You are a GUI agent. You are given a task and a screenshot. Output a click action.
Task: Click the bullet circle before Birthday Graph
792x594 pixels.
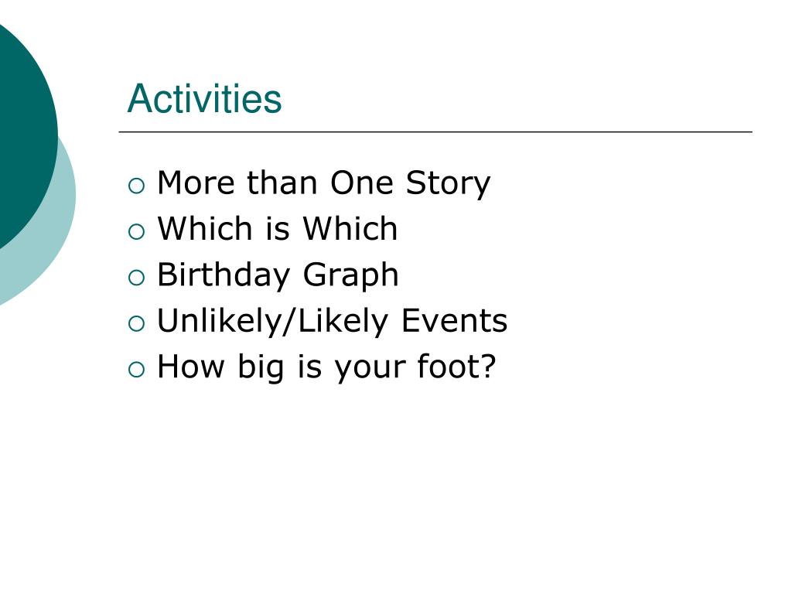tap(136, 278)
